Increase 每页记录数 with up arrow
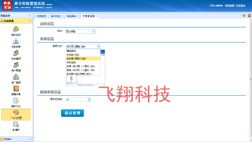This screenshot has height=142, width=252. [89, 98]
